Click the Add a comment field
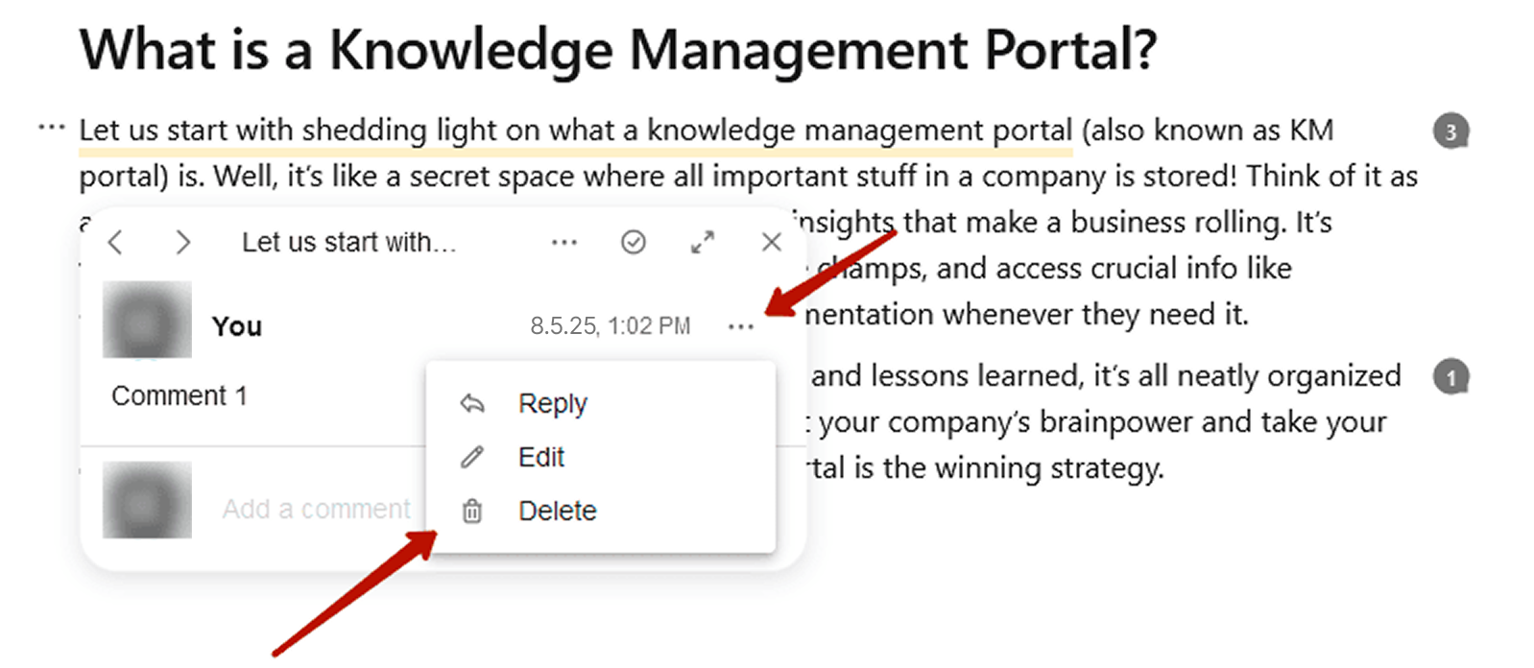The image size is (1534, 668). 316,509
